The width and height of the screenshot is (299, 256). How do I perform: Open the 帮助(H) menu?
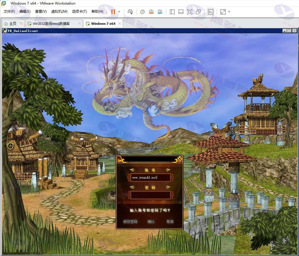[x=97, y=12]
